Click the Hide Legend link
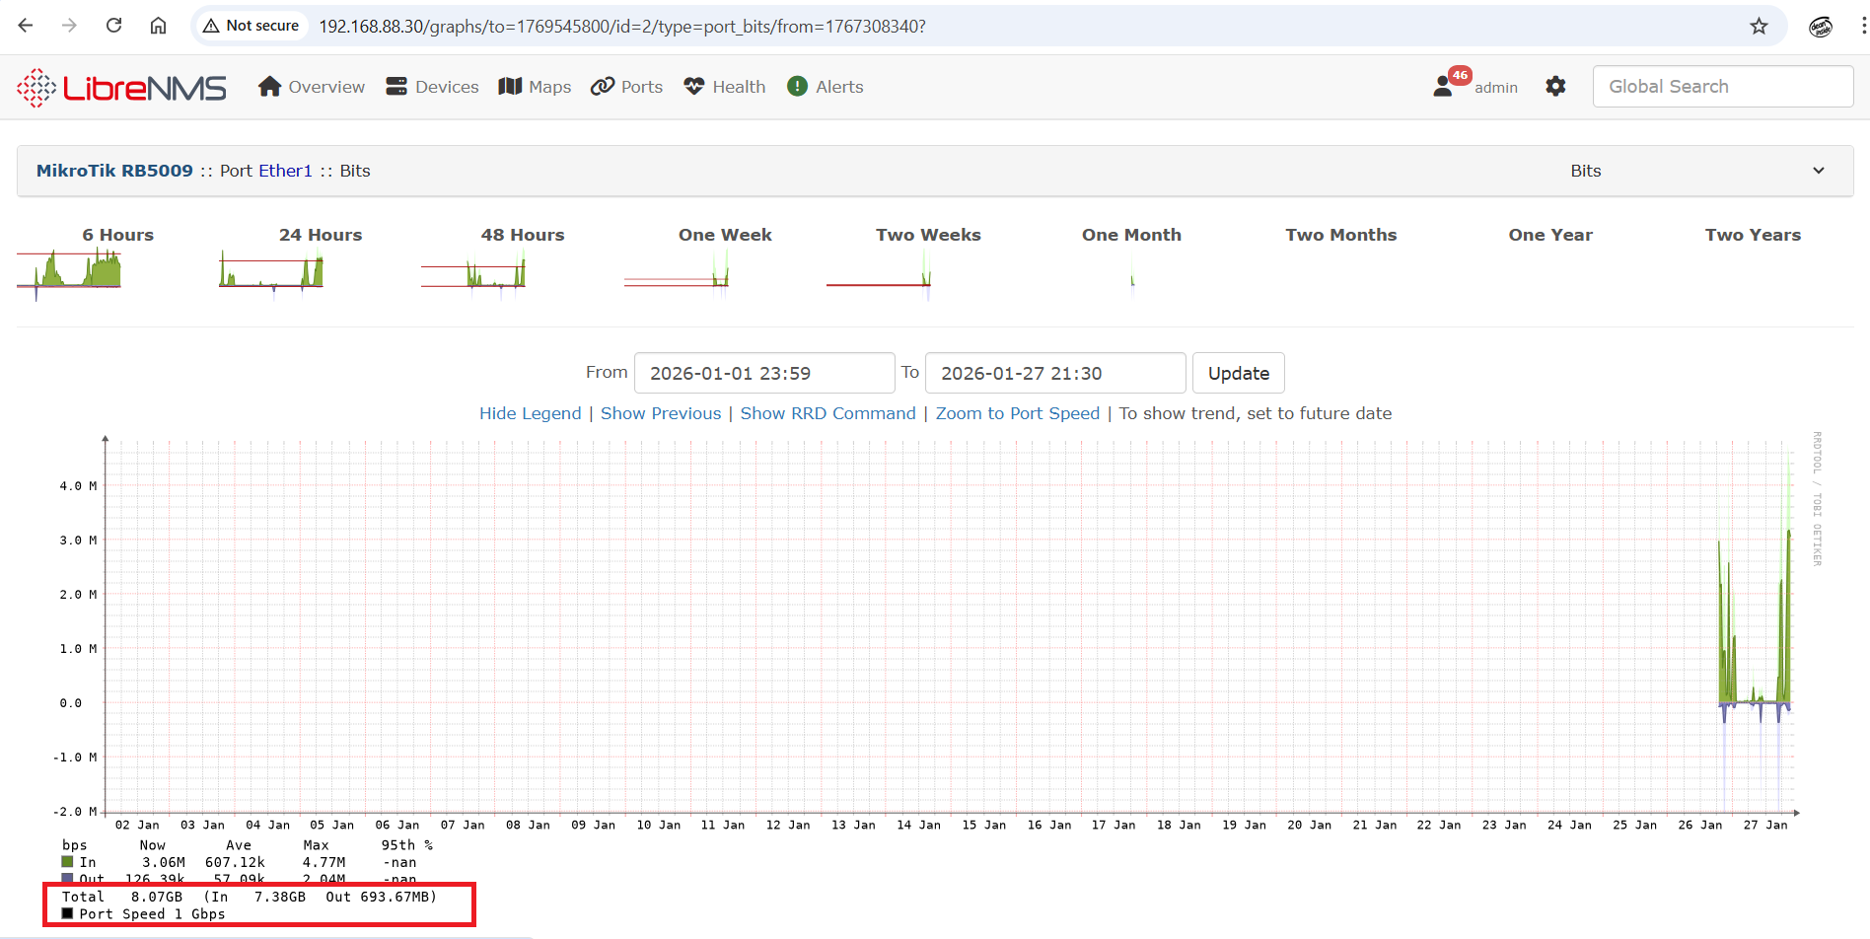 [x=531, y=413]
